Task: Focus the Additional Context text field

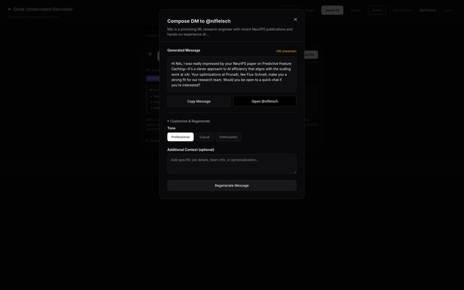Action: click(x=231, y=163)
